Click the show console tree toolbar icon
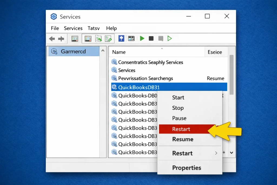Image resolution: width=277 pixels, height=185 pixels. point(75,38)
